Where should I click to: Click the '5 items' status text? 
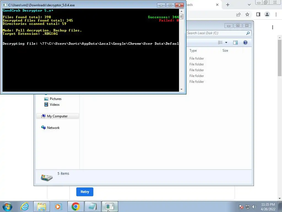pos(63,173)
